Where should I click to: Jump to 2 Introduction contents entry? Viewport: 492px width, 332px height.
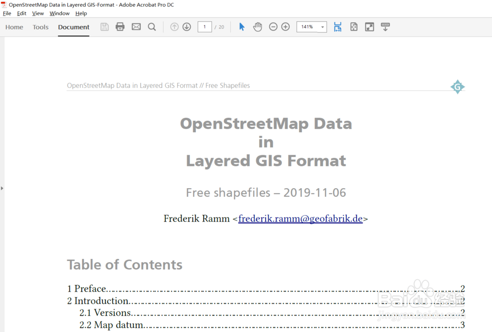[x=266, y=301]
